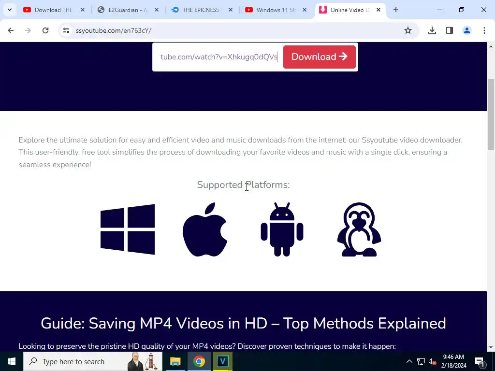Click the muted volume tray icon

click(433, 361)
